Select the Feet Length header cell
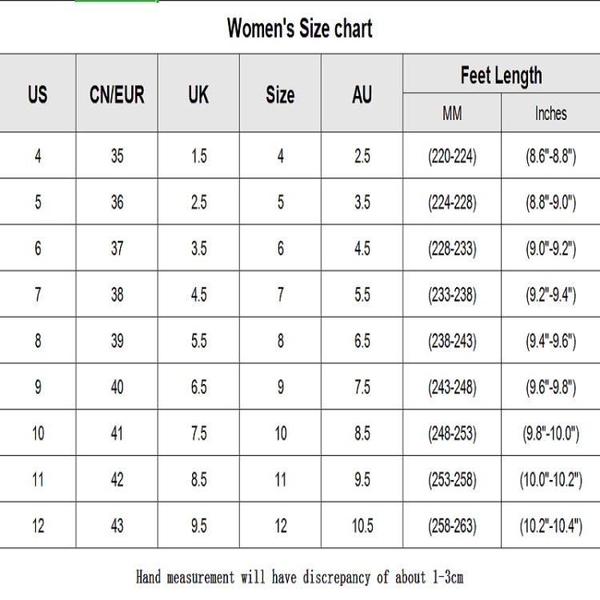 pos(501,76)
